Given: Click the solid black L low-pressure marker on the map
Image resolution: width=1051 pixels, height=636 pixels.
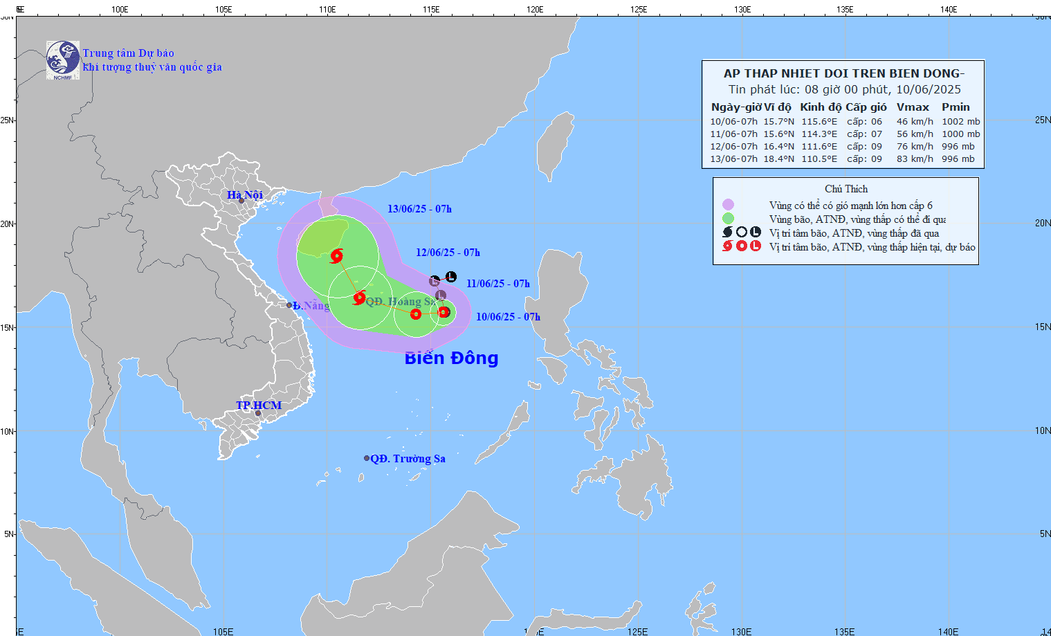Looking at the screenshot, I should (x=450, y=277).
